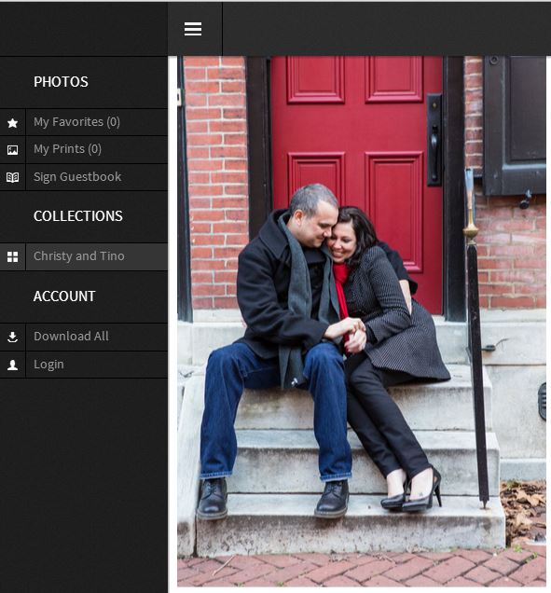Click the download arrow icon
Image resolution: width=551 pixels, height=593 pixels.
click(12, 337)
